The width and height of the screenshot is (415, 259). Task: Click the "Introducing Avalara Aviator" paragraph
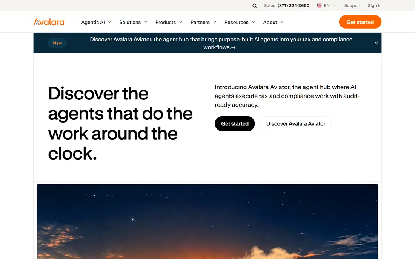click(287, 96)
